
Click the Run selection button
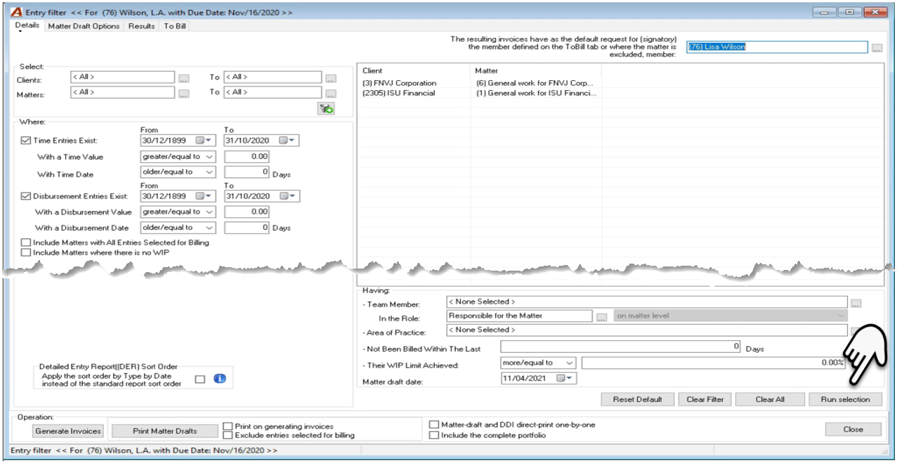(845, 399)
